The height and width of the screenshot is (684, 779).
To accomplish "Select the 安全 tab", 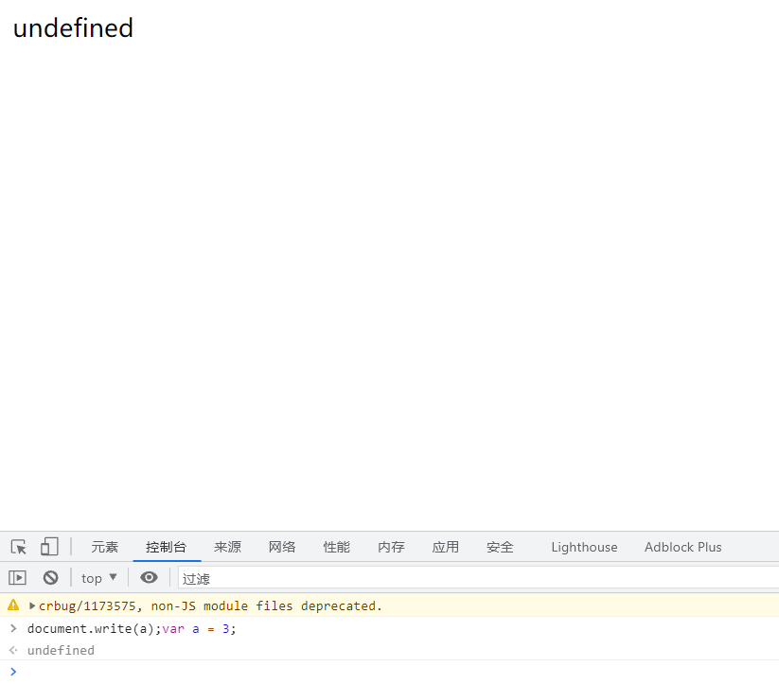I will pyautogui.click(x=500, y=547).
